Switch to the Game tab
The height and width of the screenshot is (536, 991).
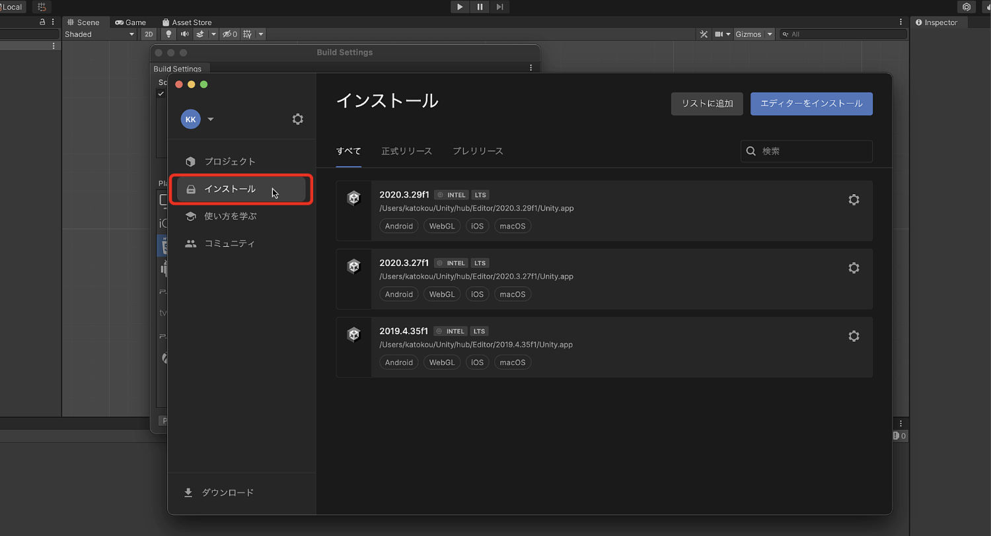pos(131,22)
